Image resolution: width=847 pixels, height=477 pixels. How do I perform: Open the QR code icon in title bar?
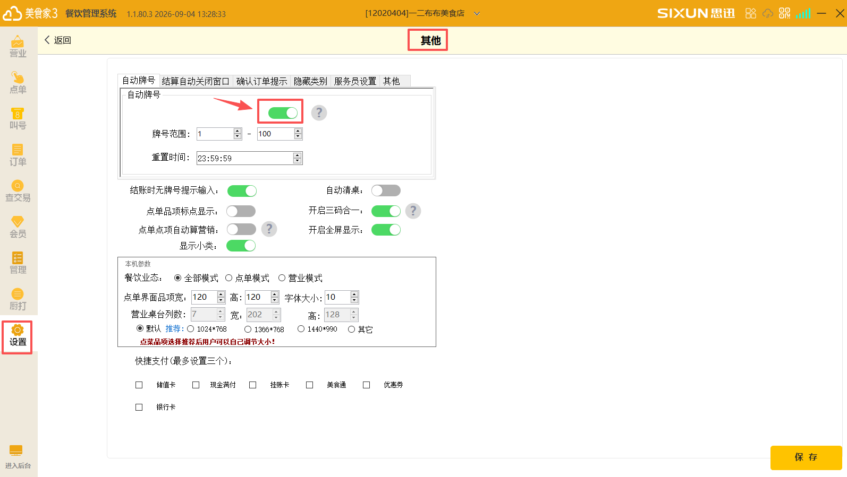point(784,13)
